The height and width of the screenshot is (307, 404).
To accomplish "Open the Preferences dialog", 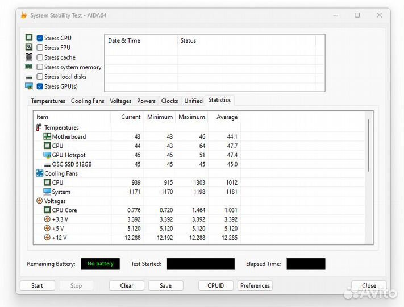I will click(255, 285).
